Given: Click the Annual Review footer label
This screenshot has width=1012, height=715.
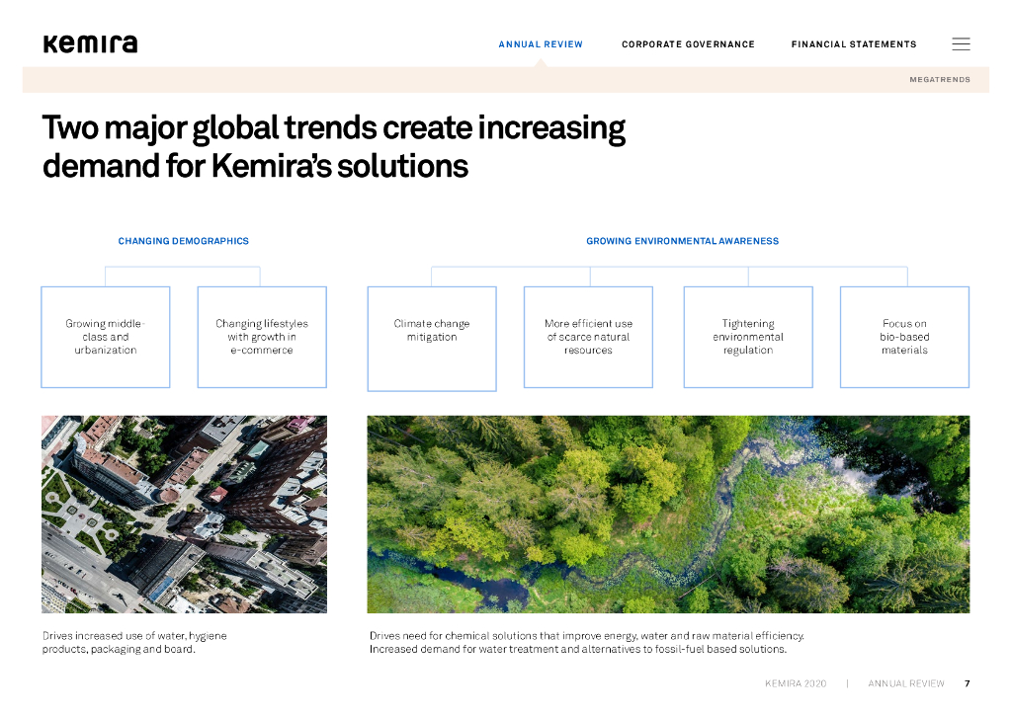Looking at the screenshot, I should (905, 683).
